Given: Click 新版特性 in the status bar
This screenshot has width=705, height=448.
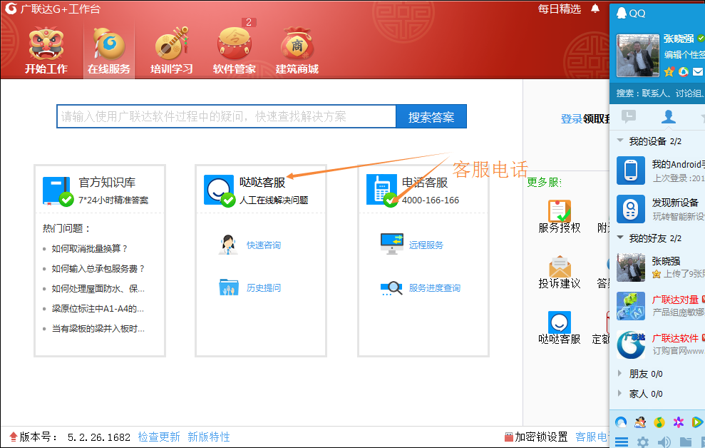Looking at the screenshot, I should pyautogui.click(x=209, y=437).
